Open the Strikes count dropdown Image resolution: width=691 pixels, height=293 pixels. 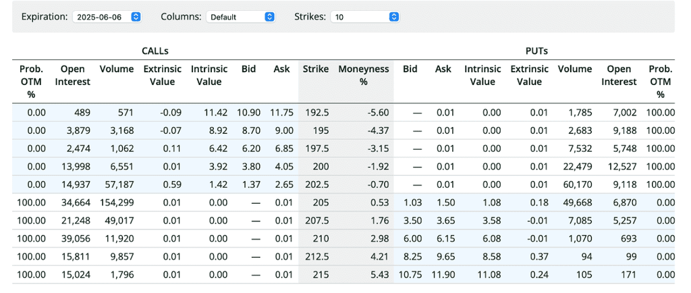point(365,17)
